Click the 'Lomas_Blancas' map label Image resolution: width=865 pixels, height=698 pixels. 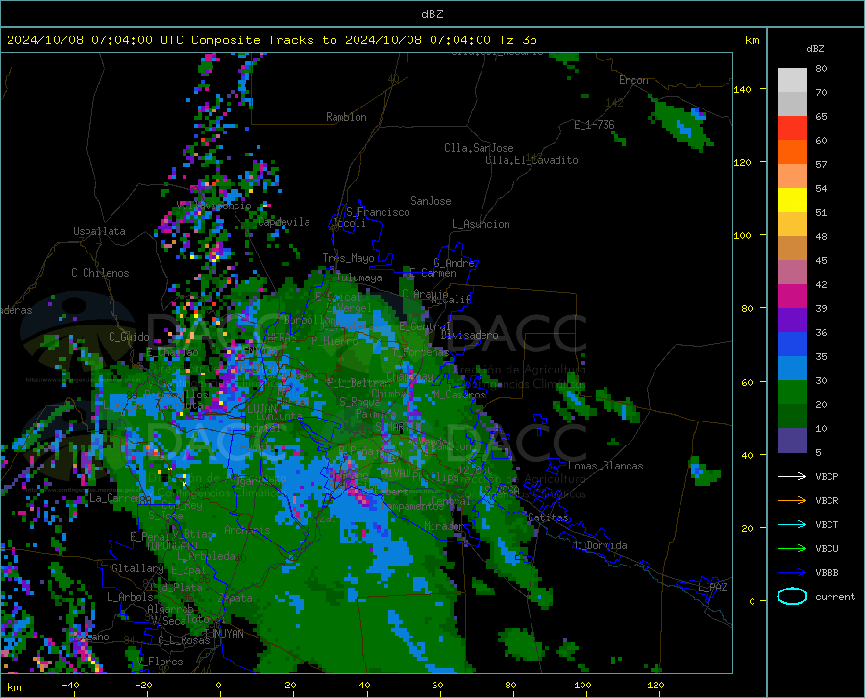coord(605,466)
